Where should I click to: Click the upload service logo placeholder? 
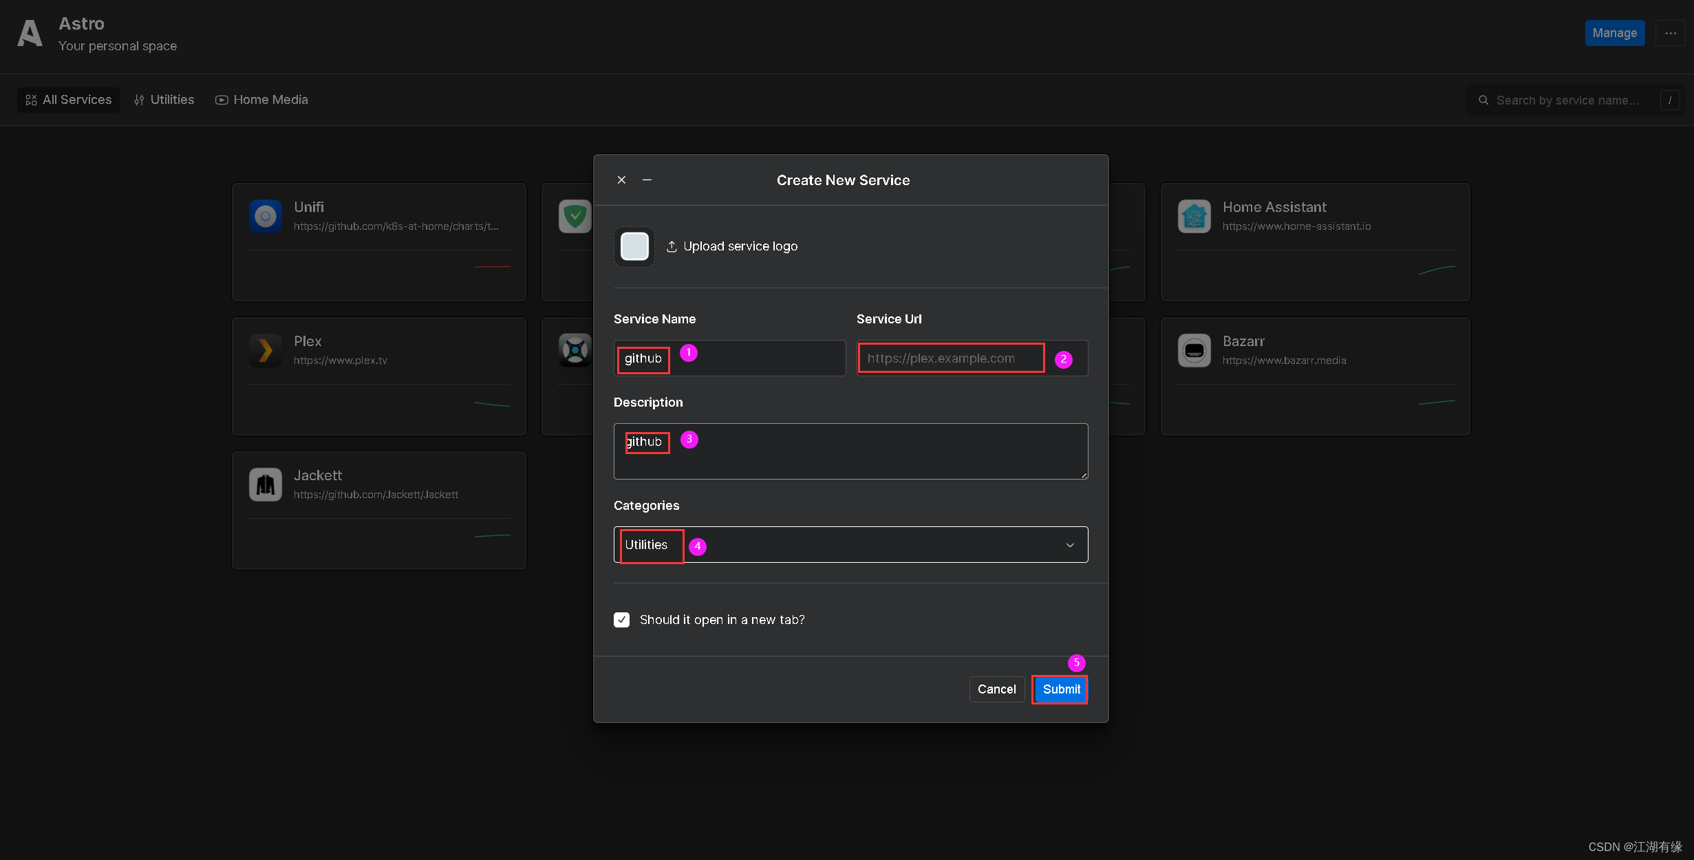click(x=634, y=246)
